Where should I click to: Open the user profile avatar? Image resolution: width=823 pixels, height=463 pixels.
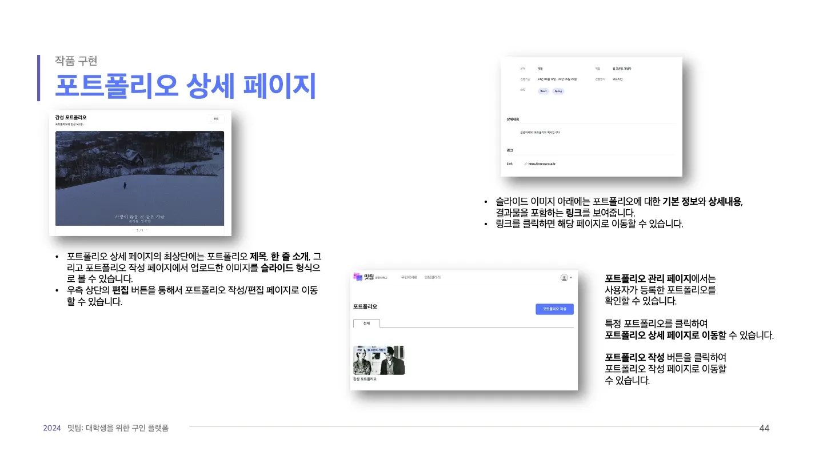(x=564, y=278)
